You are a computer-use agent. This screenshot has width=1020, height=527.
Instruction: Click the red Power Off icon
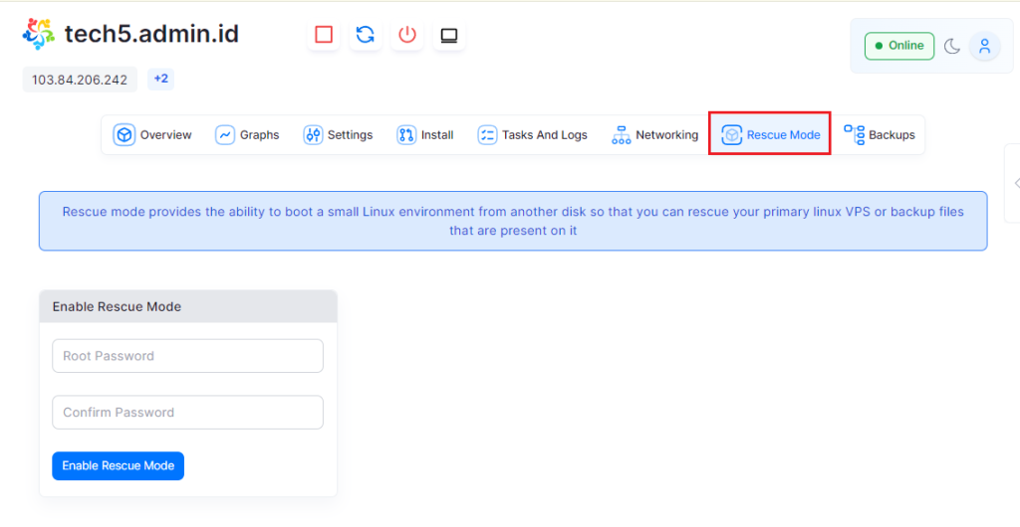[407, 35]
